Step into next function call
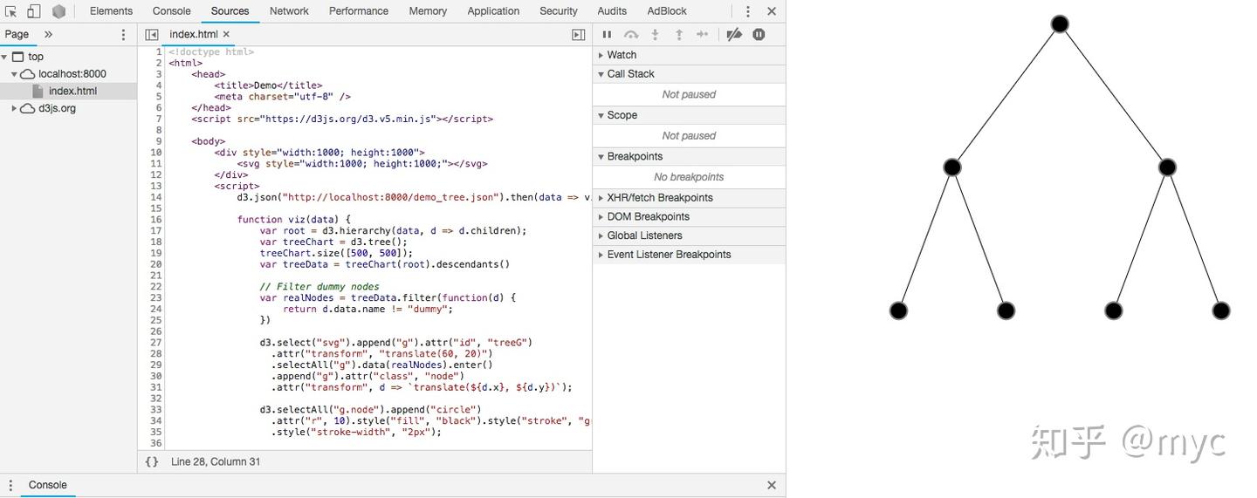The image size is (1257, 498). click(x=655, y=35)
